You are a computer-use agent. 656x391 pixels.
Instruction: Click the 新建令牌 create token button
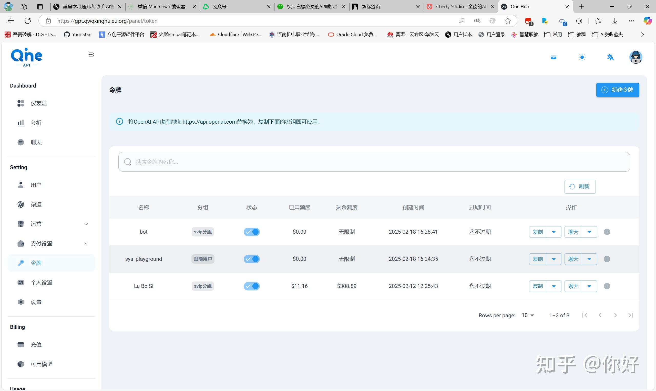(x=618, y=90)
